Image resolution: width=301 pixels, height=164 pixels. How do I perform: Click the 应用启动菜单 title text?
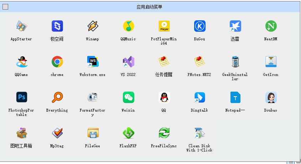[149, 7]
